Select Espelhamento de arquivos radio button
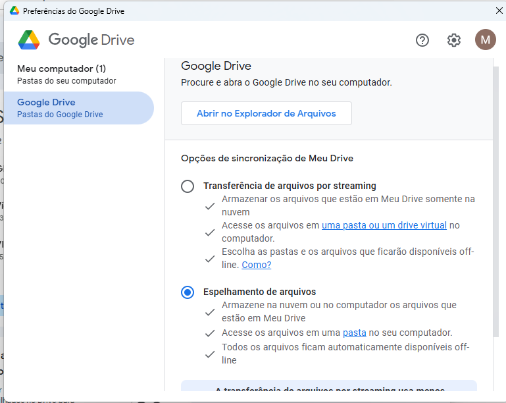The width and height of the screenshot is (506, 403). tap(188, 292)
